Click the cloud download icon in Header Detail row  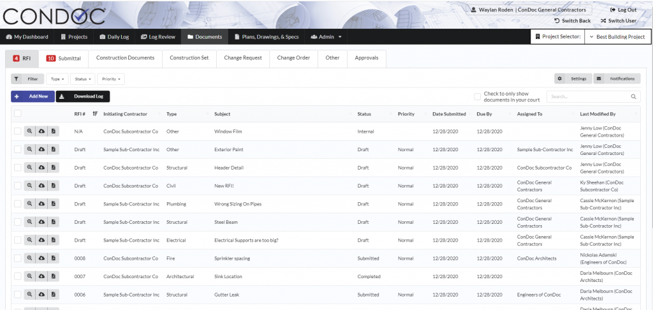pyautogui.click(x=41, y=168)
